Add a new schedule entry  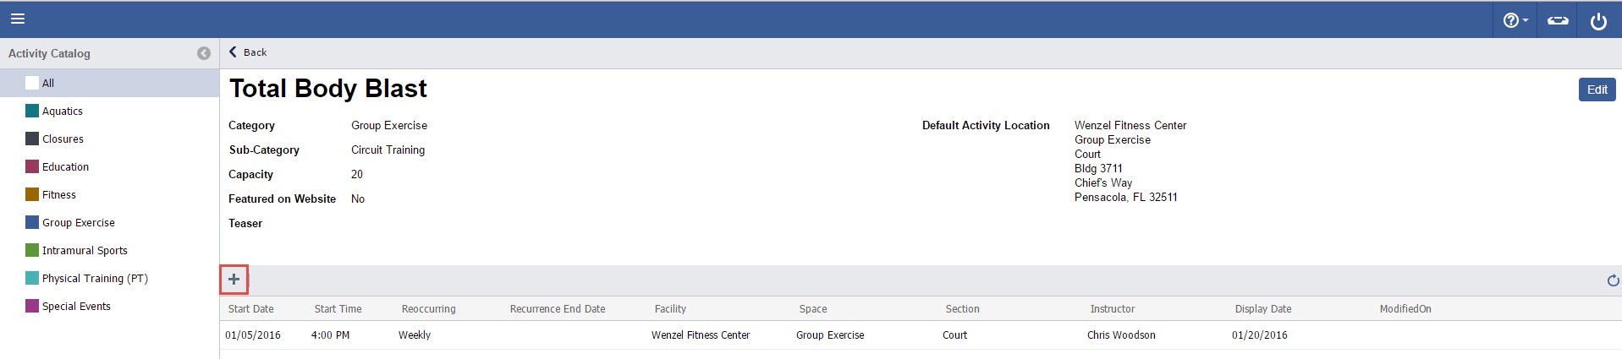[x=234, y=280]
